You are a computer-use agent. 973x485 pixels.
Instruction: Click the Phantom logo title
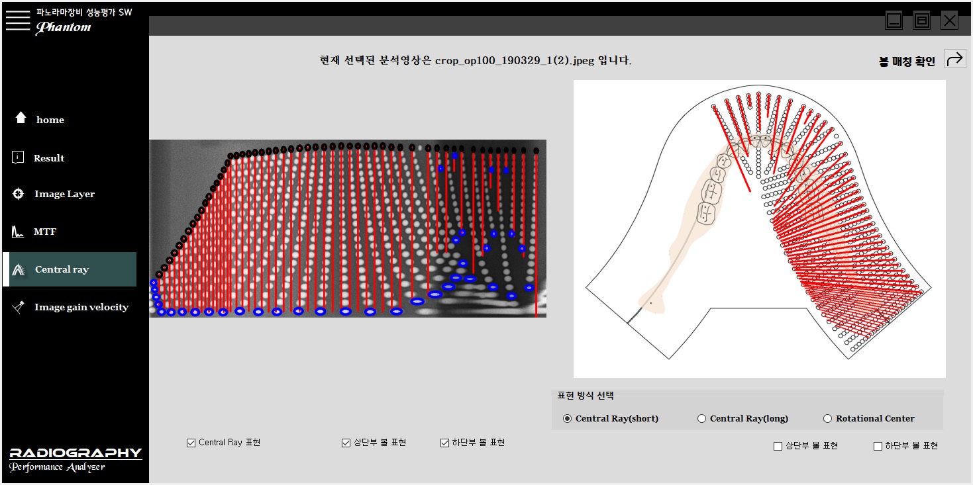click(64, 27)
